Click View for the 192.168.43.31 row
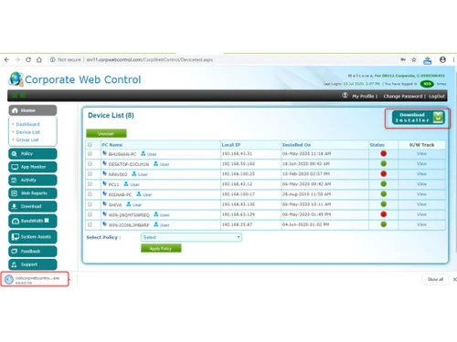The image size is (457, 342). pyautogui.click(x=421, y=153)
